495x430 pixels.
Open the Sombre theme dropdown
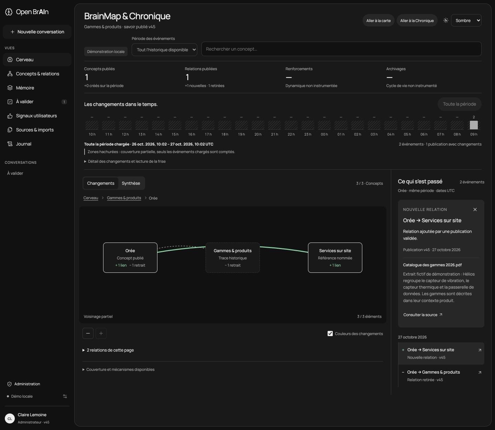coord(466,20)
